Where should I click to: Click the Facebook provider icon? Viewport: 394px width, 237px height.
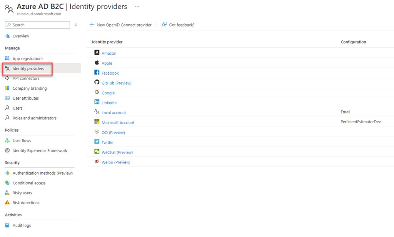(97, 73)
